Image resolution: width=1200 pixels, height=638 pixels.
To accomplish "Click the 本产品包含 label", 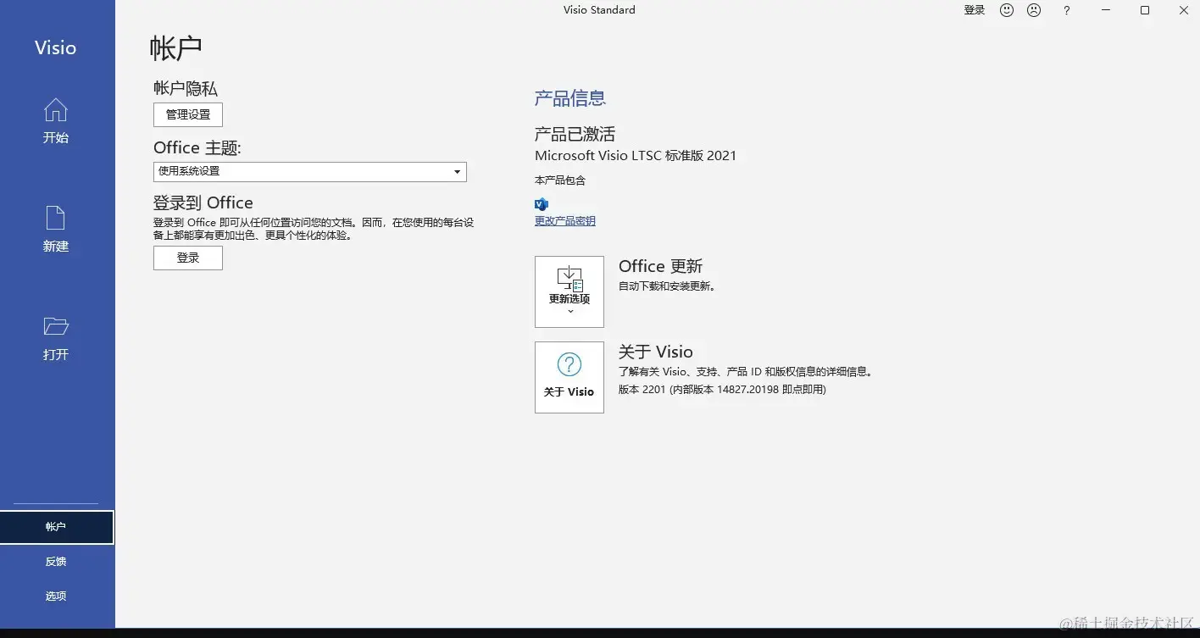I will pyautogui.click(x=560, y=180).
